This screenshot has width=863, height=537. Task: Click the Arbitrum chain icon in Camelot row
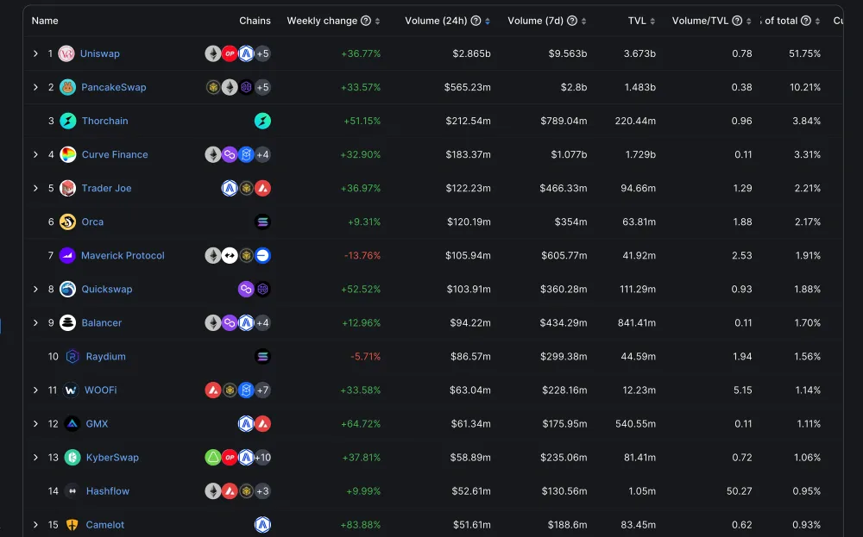pos(262,525)
